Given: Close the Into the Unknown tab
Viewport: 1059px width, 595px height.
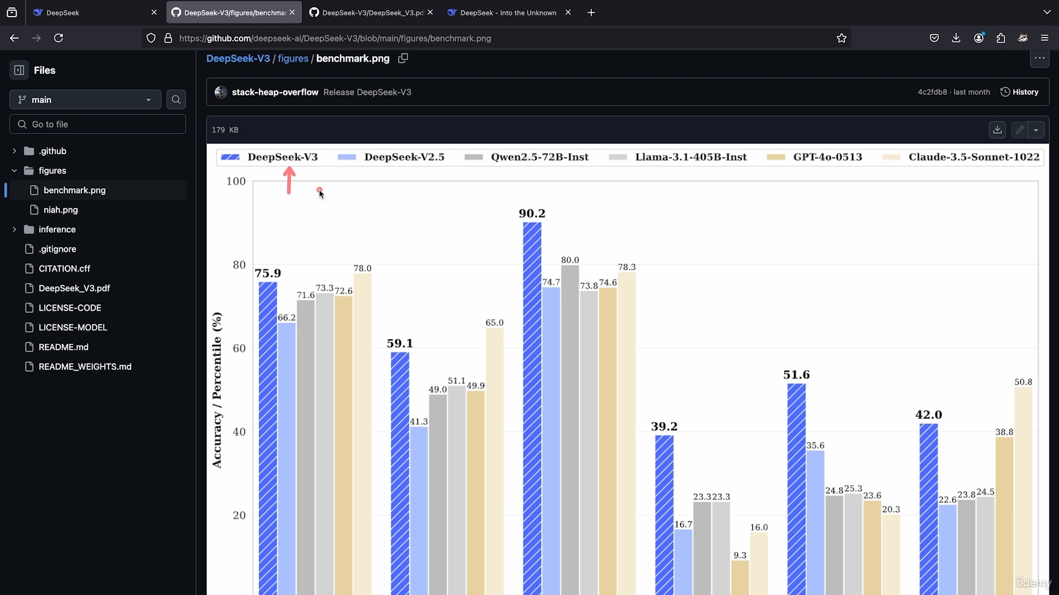Looking at the screenshot, I should (x=568, y=12).
